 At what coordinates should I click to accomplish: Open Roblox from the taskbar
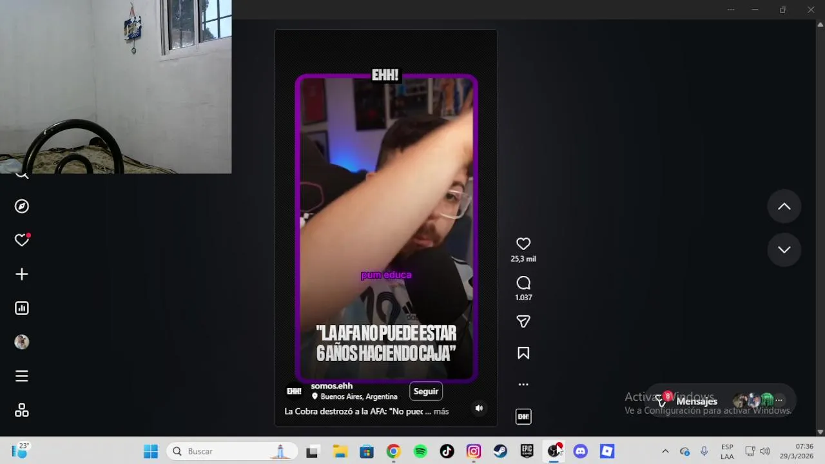607,451
